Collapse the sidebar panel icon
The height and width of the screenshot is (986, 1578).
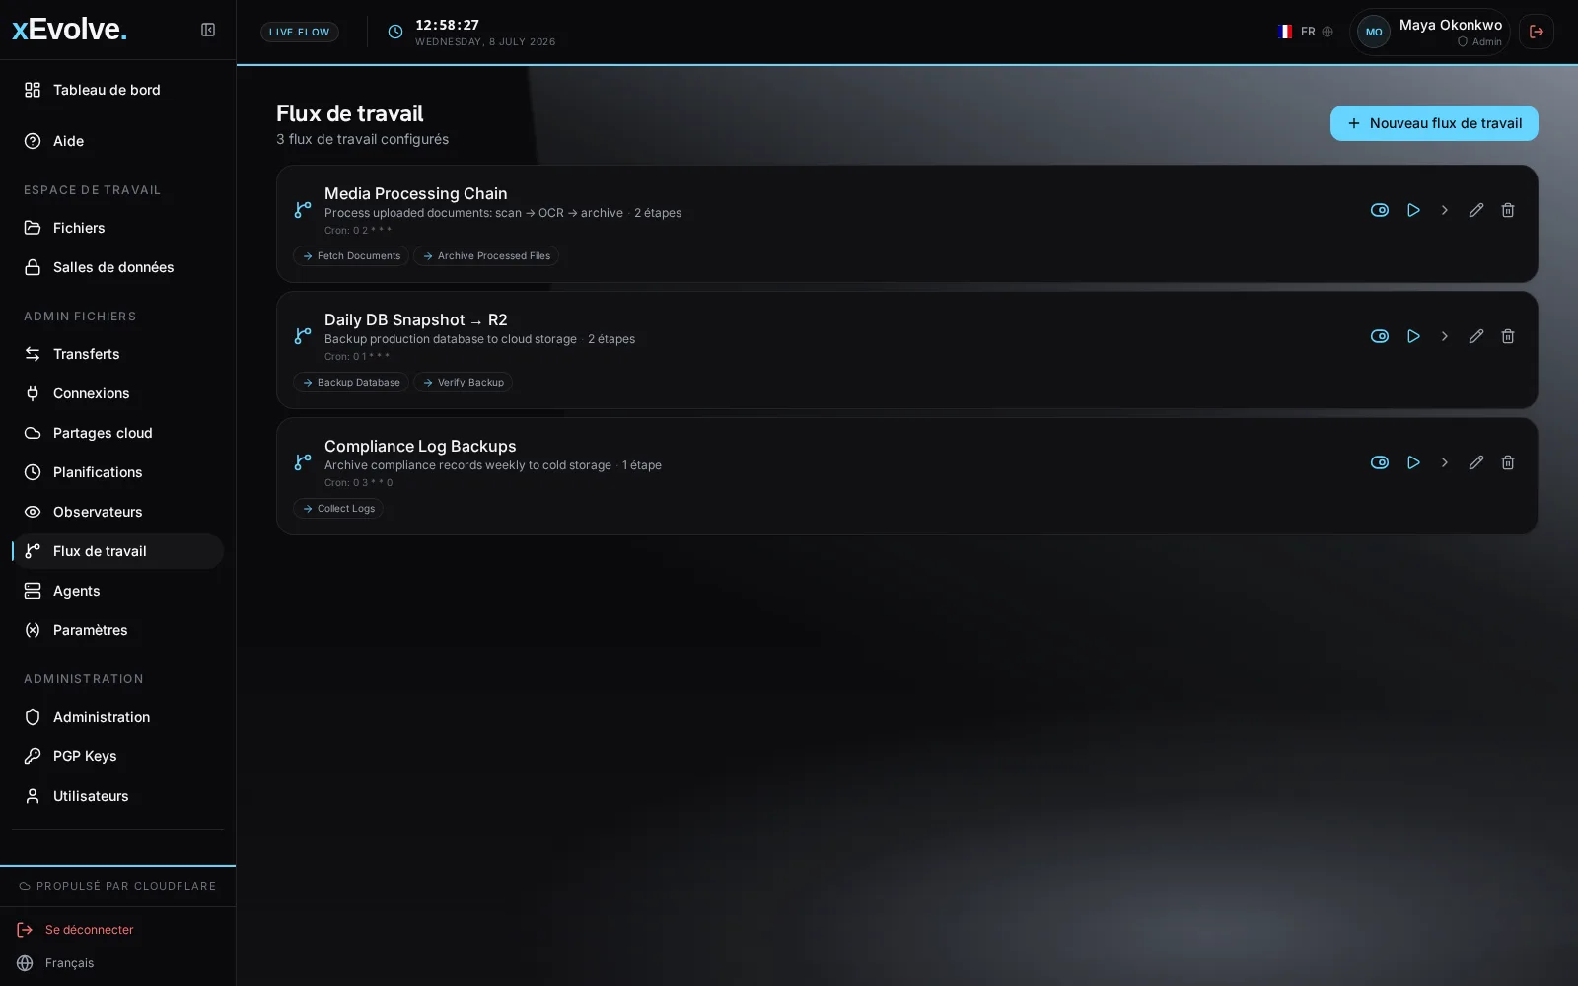(208, 30)
